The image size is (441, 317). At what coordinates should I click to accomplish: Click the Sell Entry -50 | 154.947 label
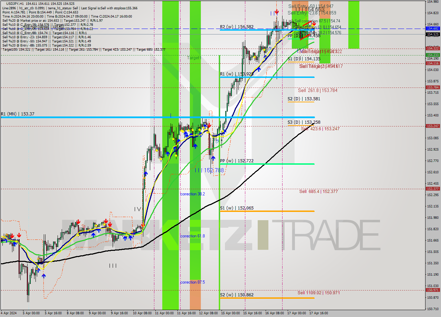point(311,6)
